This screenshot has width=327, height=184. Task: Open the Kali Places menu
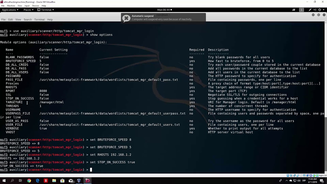pos(29,10)
